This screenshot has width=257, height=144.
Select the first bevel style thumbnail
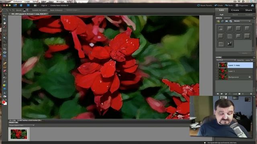click(x=220, y=28)
